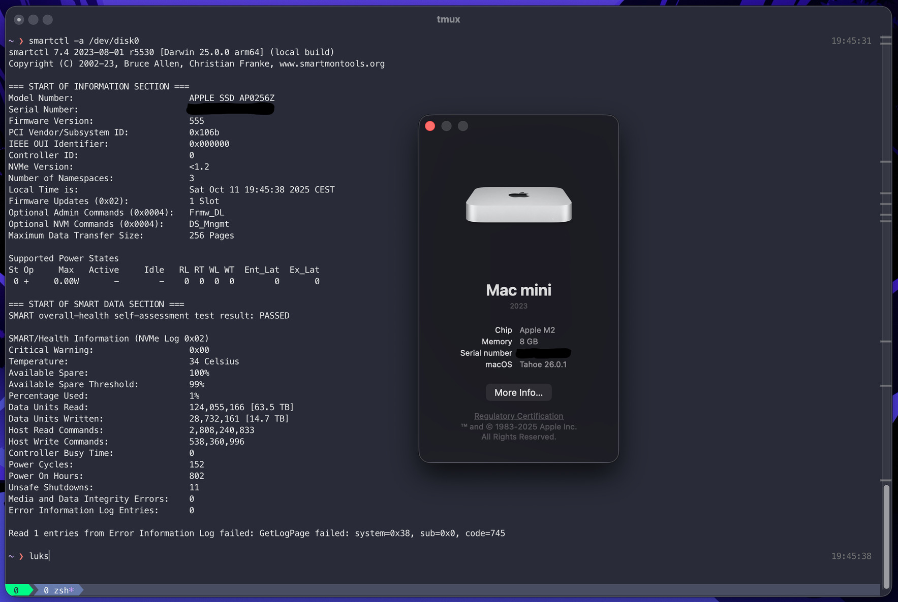
Task: Select the model value 'APPLE SSD AP0256Z'
Action: tap(232, 98)
